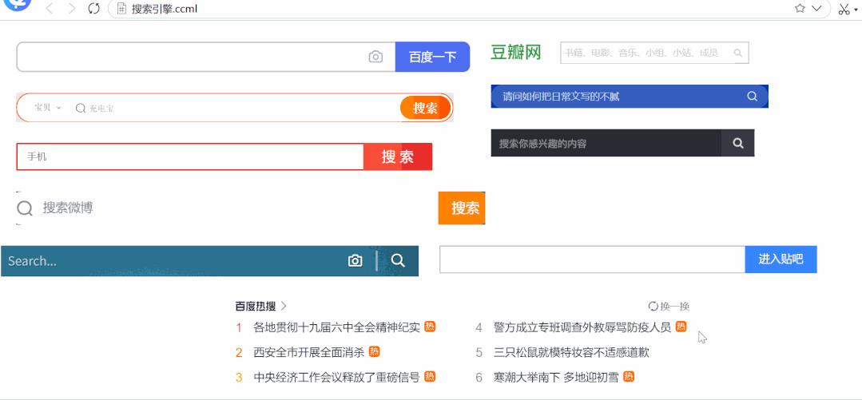The width and height of the screenshot is (862, 400).
Task: Bookmark page with the star icon
Action: pos(800,9)
